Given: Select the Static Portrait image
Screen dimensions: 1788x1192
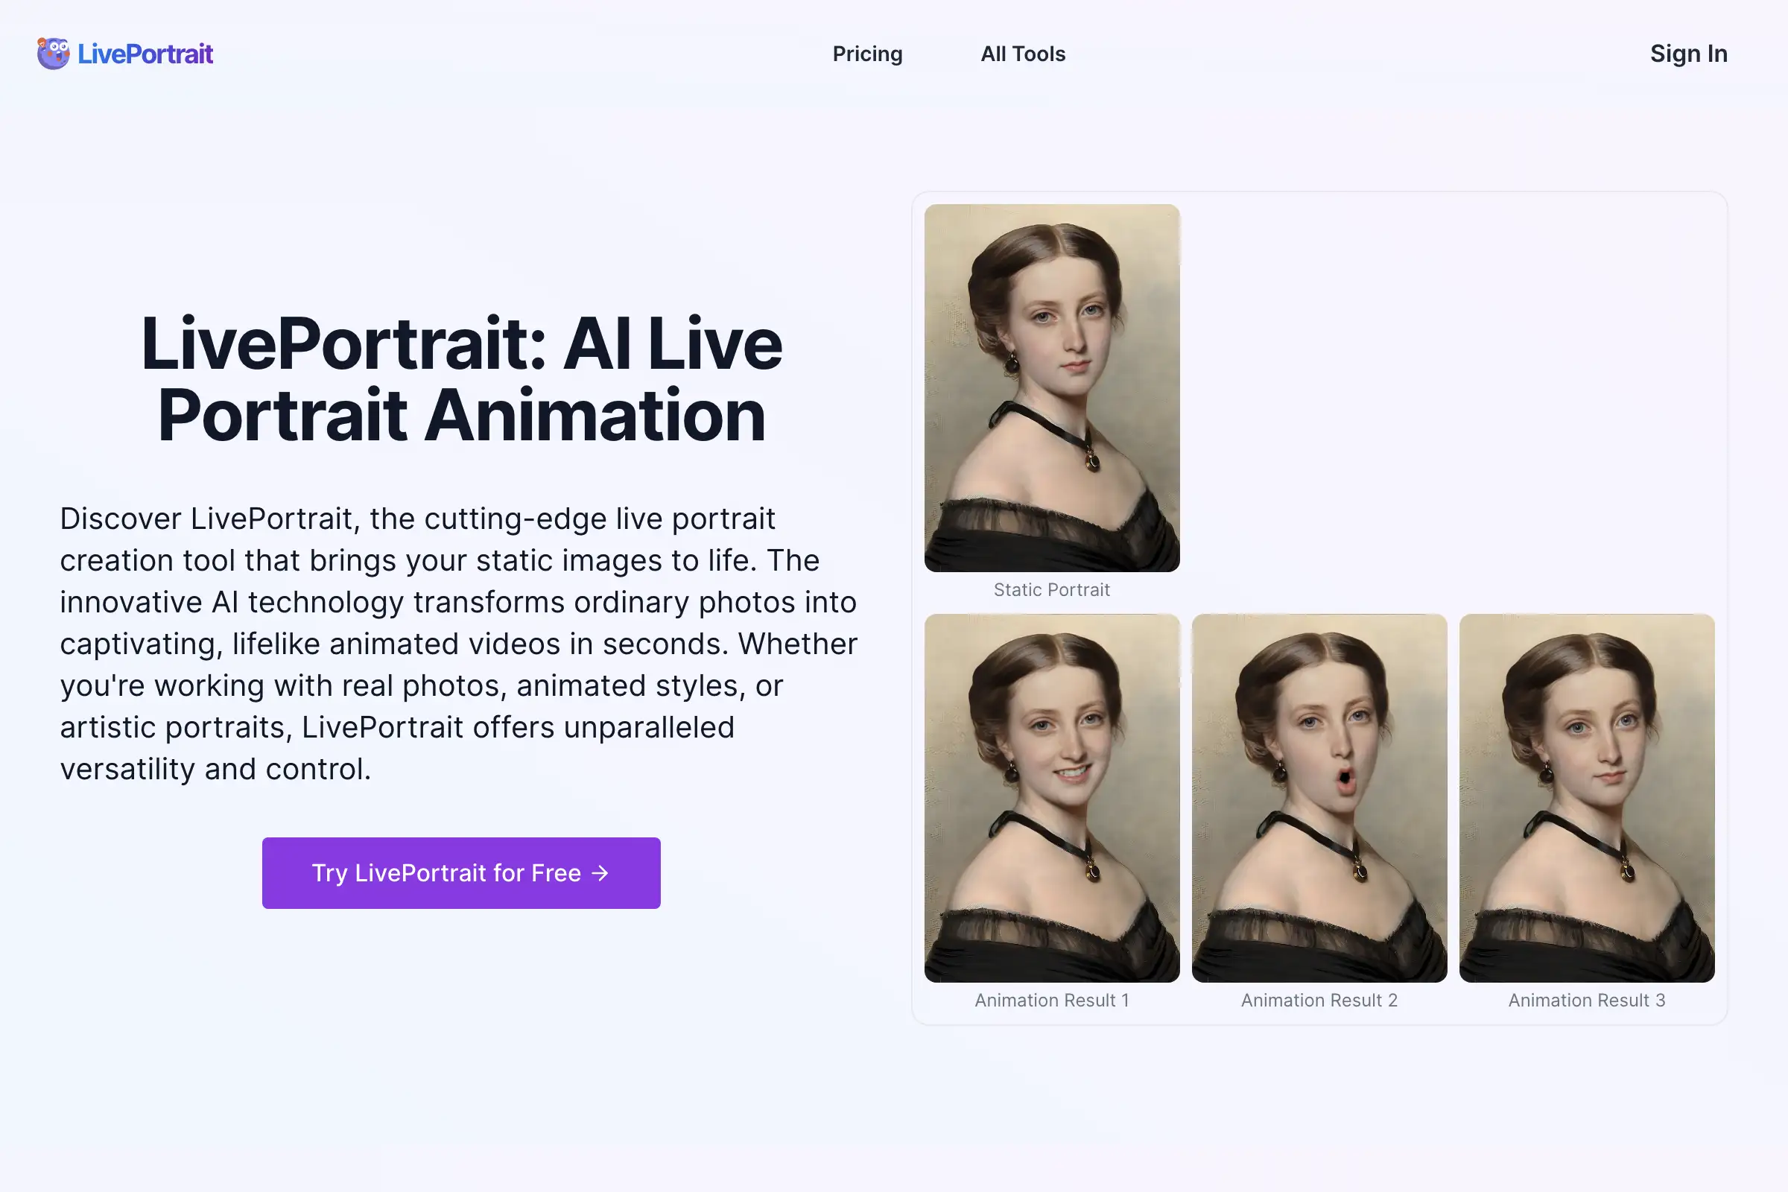Looking at the screenshot, I should [x=1051, y=387].
